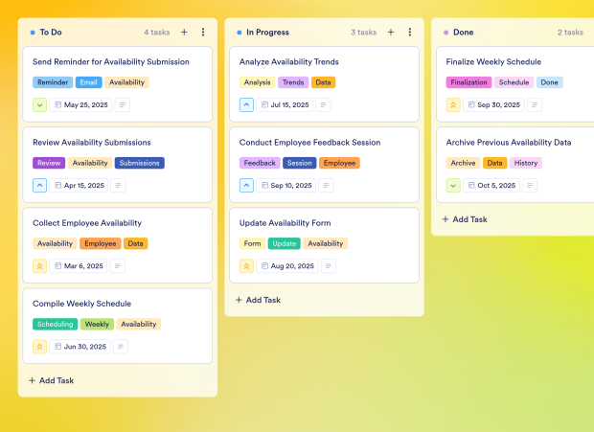The image size is (594, 432).
Task: Open In Progress column three-dot menu
Action: [409, 33]
